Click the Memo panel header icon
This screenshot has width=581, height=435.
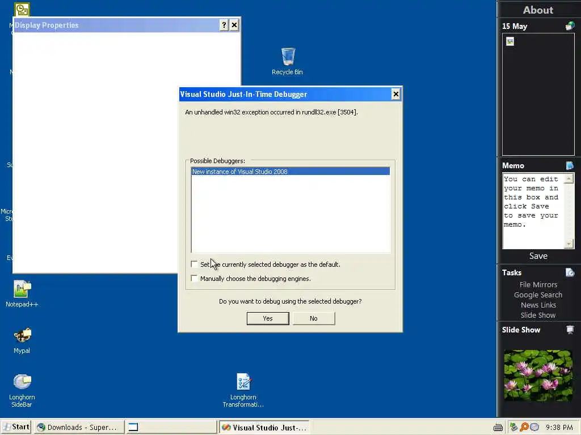pos(570,165)
